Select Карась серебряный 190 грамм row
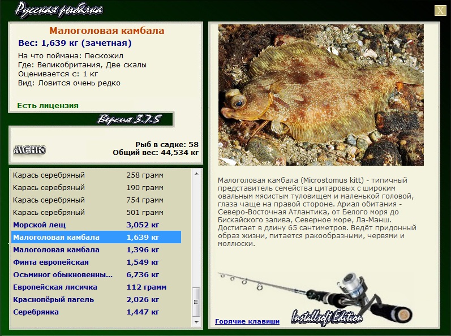The height and width of the screenshot is (336, 451). (96, 187)
